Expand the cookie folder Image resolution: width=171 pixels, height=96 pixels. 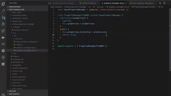pos(27,74)
